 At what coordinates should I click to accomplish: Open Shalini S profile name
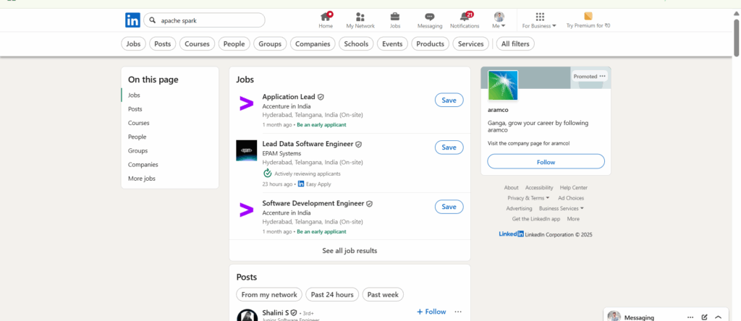(x=276, y=312)
